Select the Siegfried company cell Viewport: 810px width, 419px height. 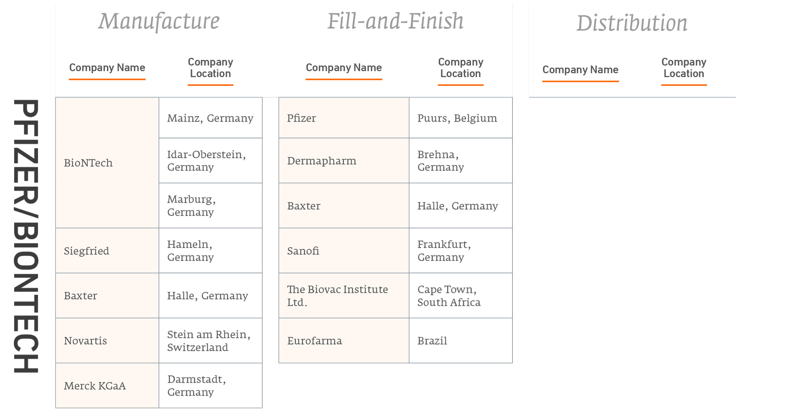click(x=107, y=251)
